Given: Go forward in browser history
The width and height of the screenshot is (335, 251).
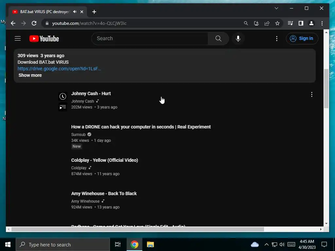Looking at the screenshot, I should point(24,23).
